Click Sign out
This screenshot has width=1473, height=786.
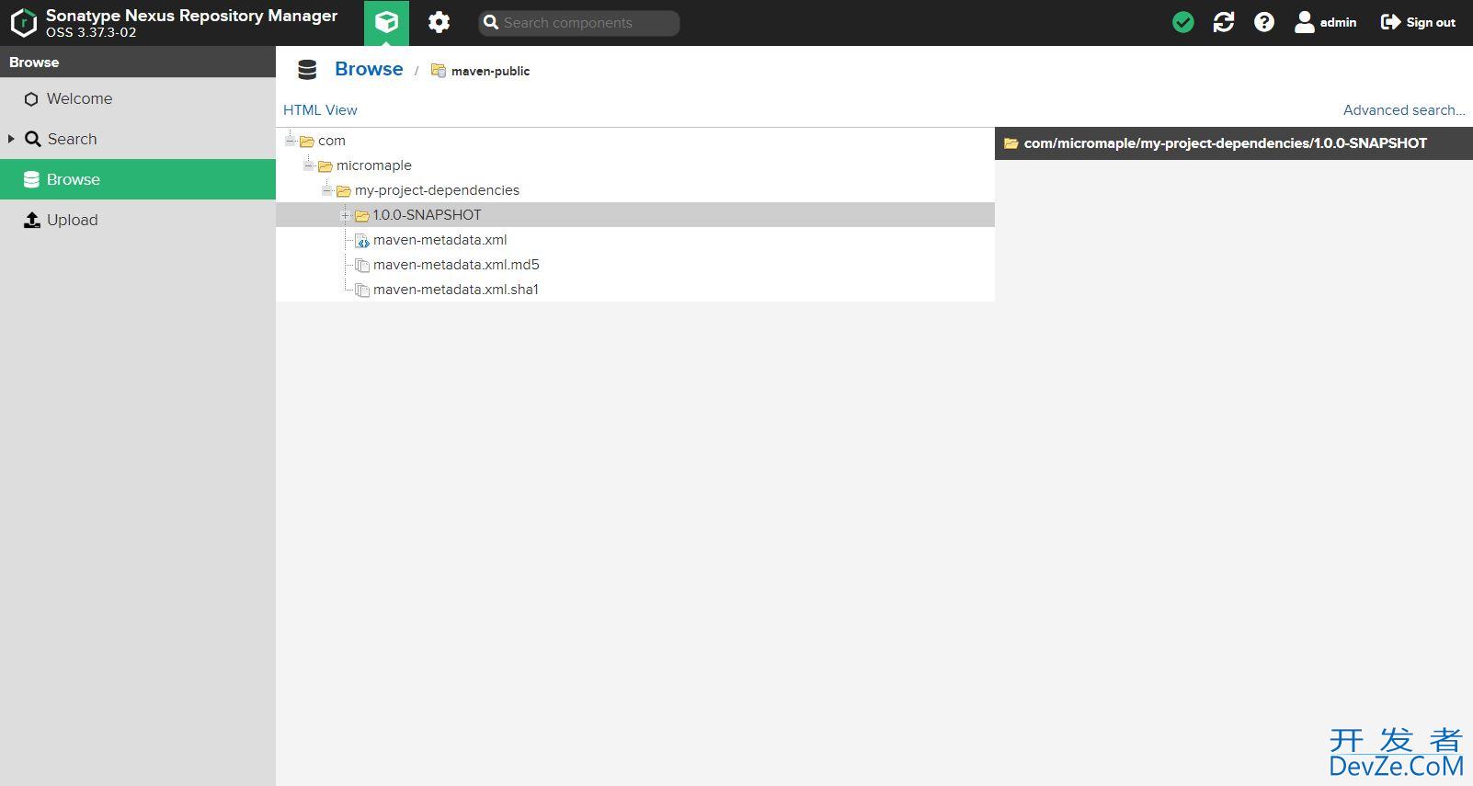[x=1418, y=22]
